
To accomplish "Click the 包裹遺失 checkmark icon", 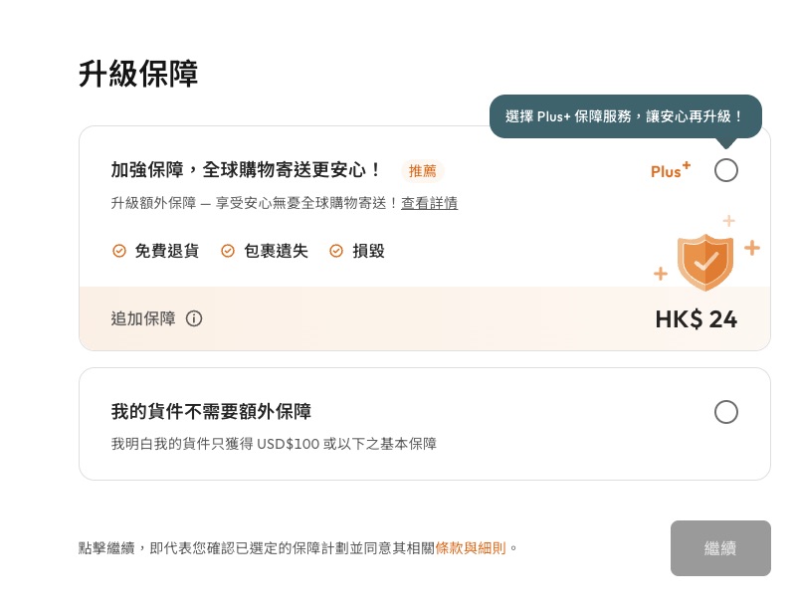I will click(x=228, y=251).
